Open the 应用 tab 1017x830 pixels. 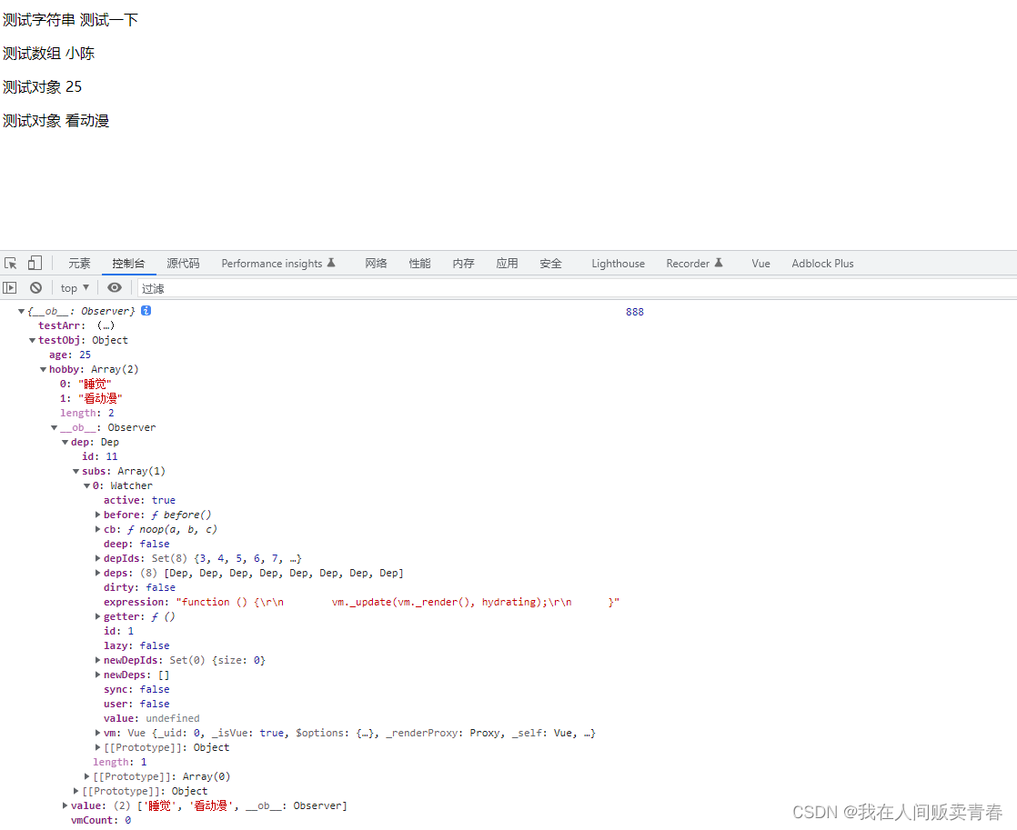coord(508,264)
